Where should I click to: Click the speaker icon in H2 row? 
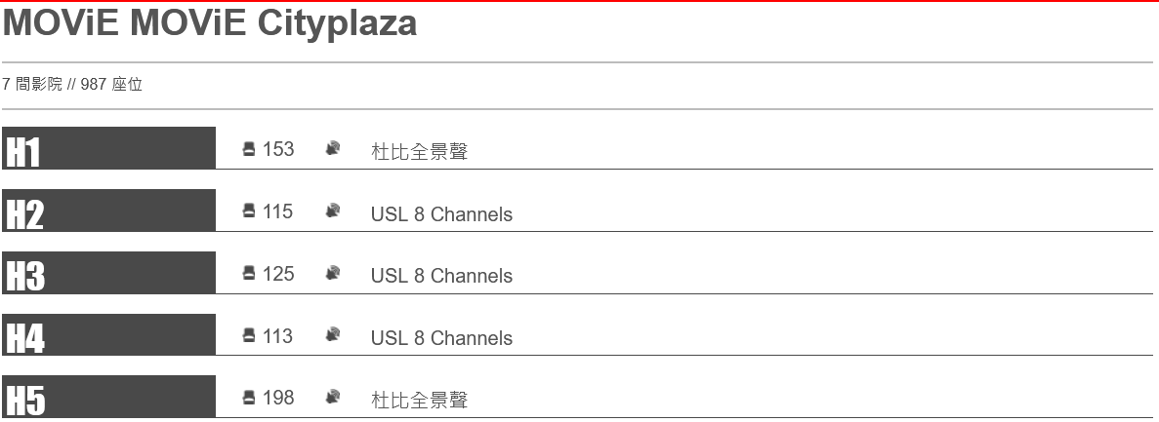point(333,211)
